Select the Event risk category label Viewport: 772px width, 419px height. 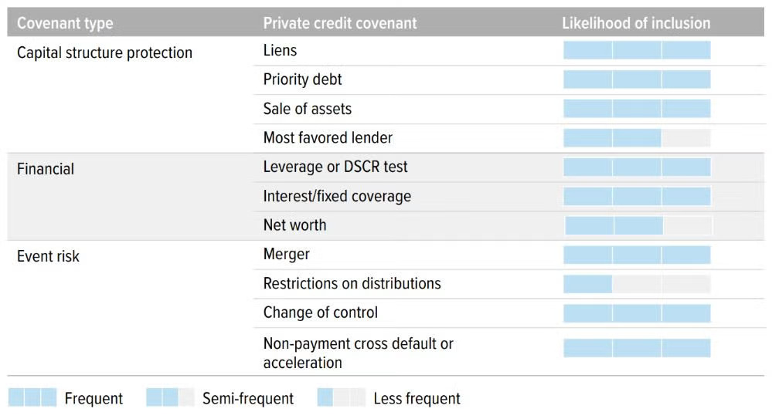pyautogui.click(x=48, y=256)
